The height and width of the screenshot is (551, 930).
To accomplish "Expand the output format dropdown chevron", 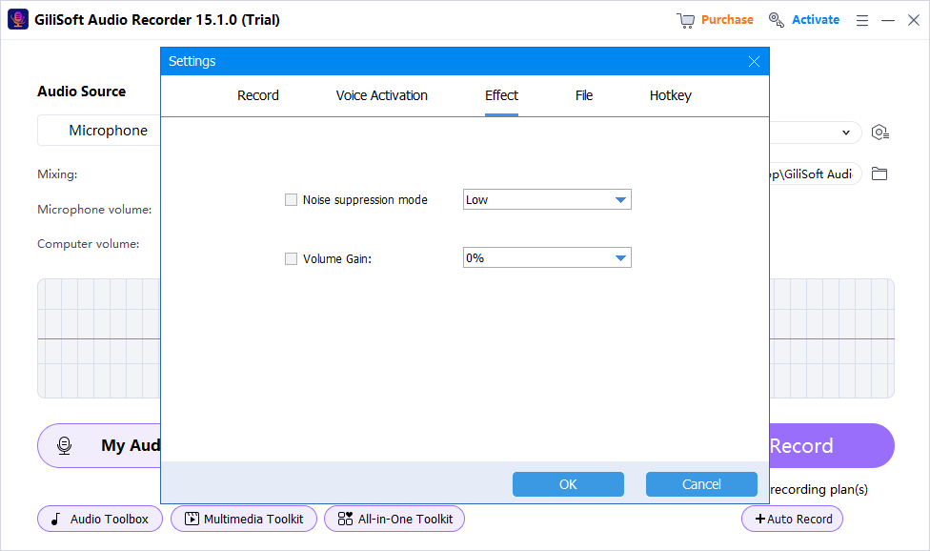I will [x=846, y=133].
